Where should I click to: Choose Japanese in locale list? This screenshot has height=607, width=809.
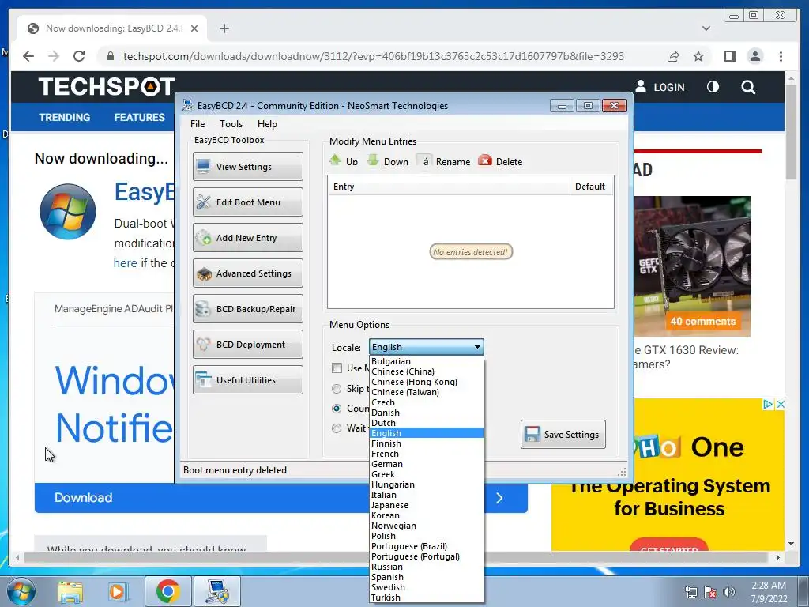coord(426,505)
